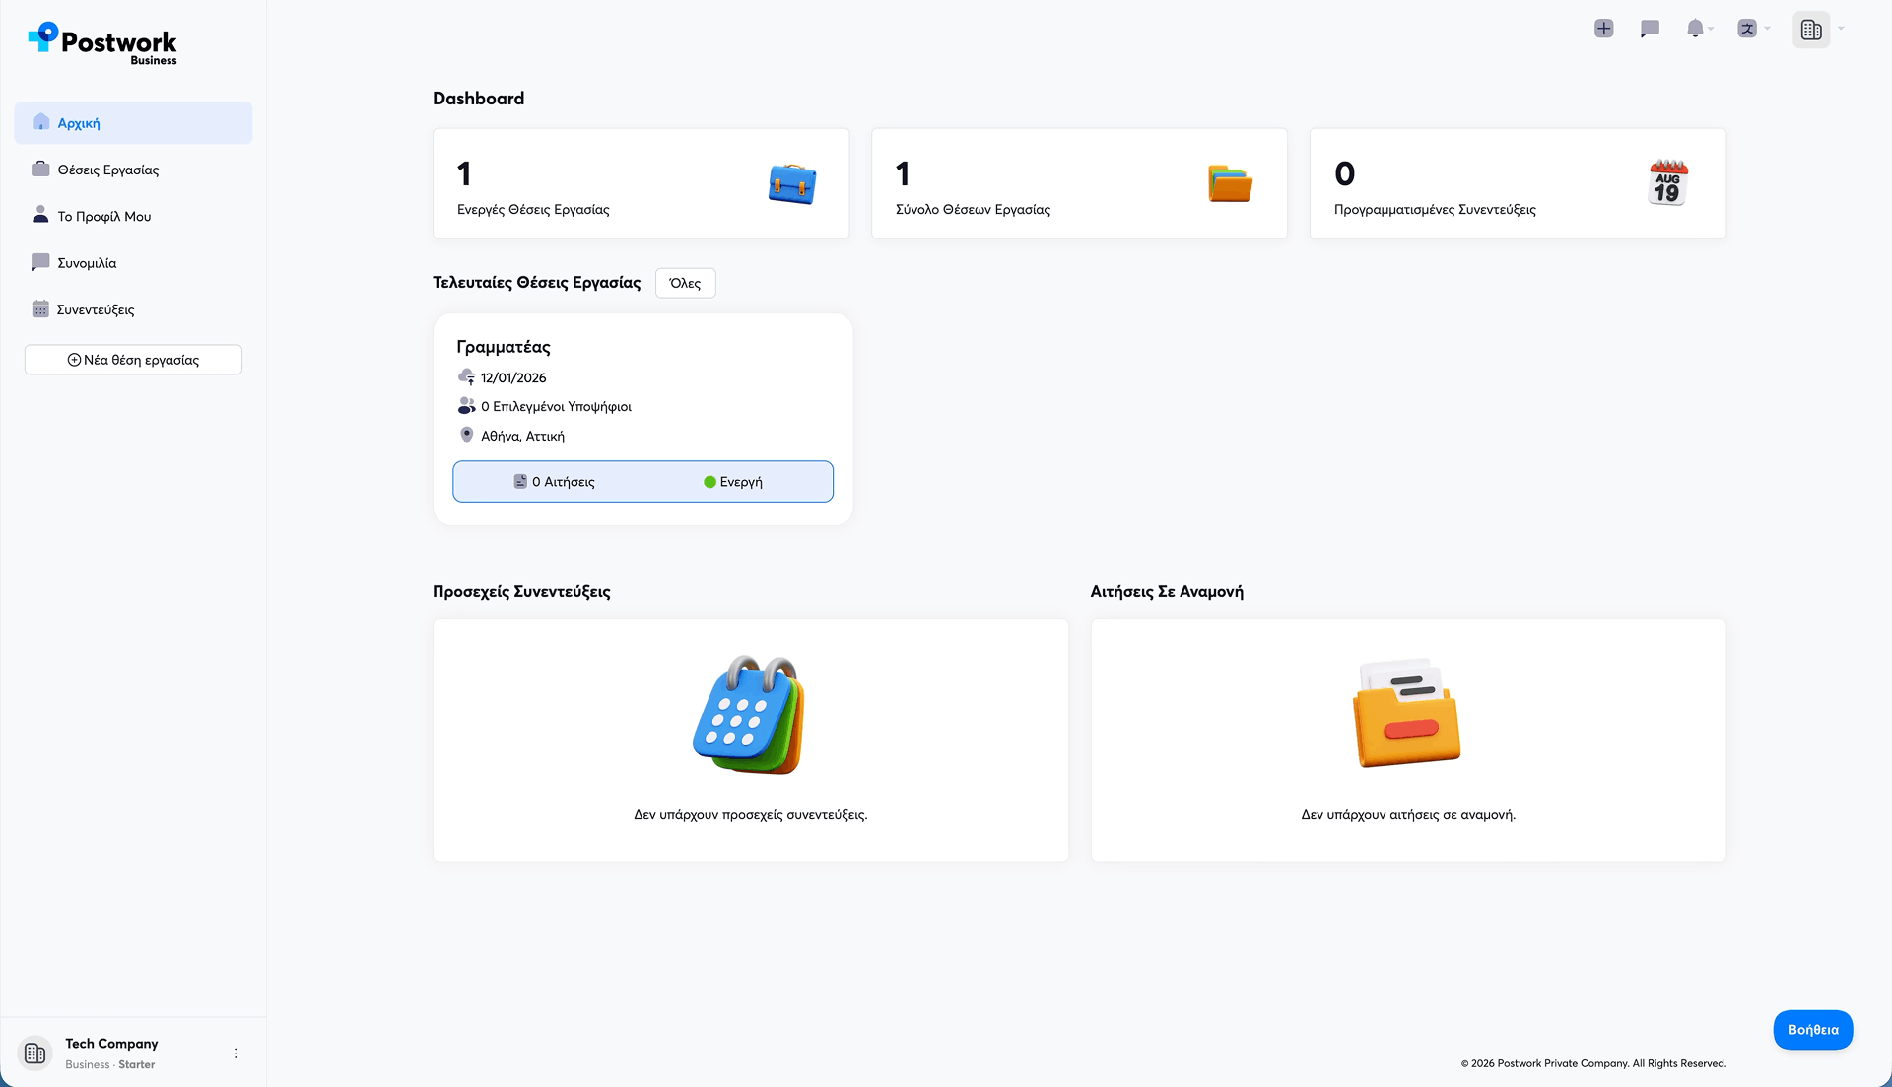Click Νέα θέση εργασίας button
1892x1087 pixels.
click(x=133, y=360)
